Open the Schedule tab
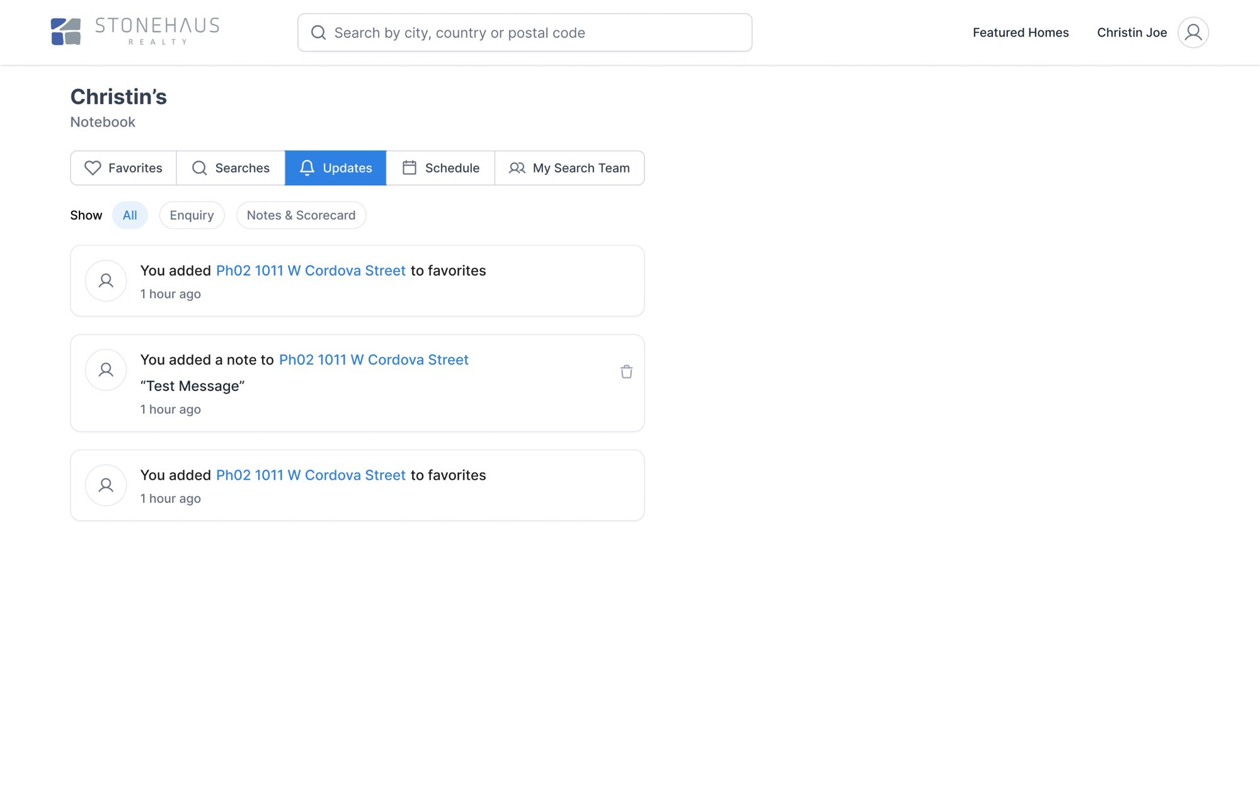Image resolution: width=1260 pixels, height=787 pixels. click(440, 168)
